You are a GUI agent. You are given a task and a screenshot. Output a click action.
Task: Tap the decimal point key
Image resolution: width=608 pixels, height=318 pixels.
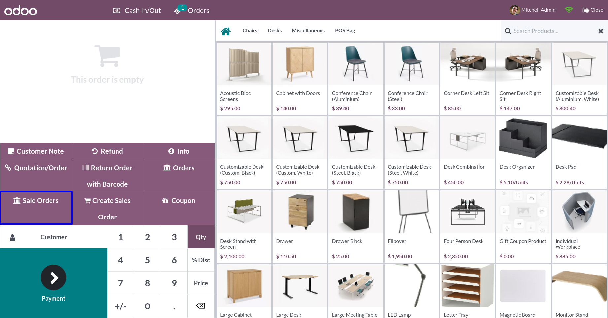click(174, 306)
